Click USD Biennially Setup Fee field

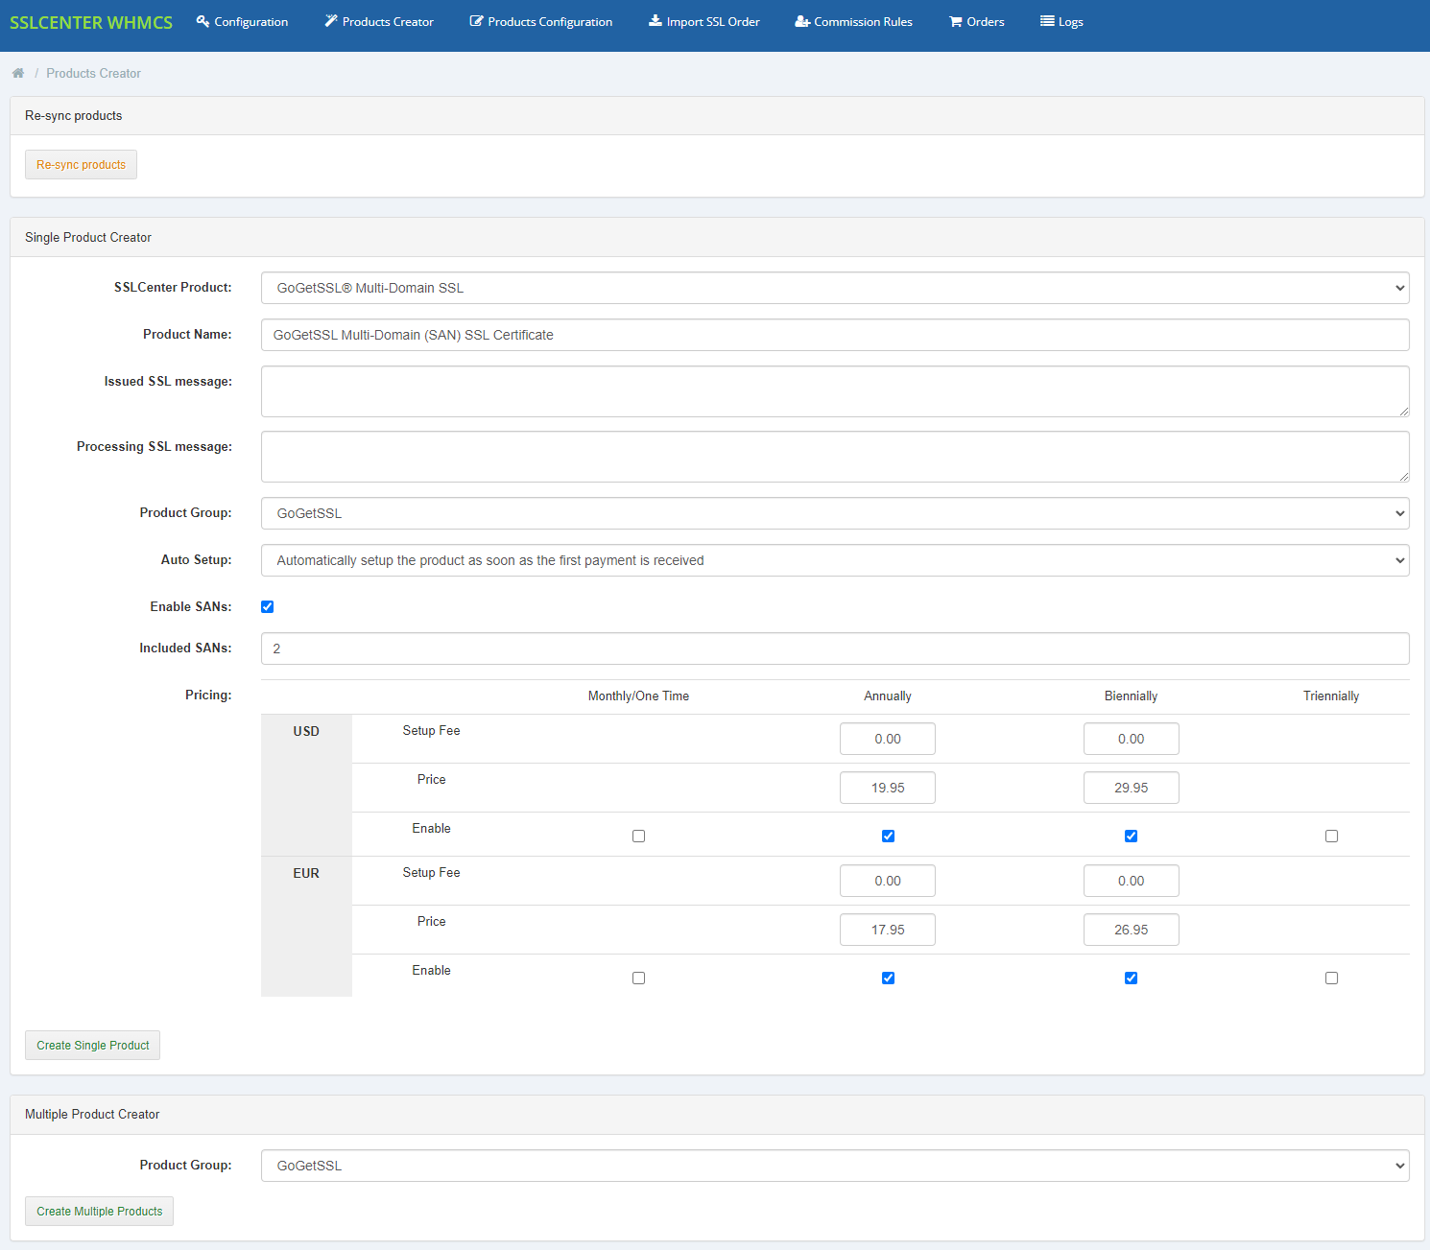point(1131,739)
